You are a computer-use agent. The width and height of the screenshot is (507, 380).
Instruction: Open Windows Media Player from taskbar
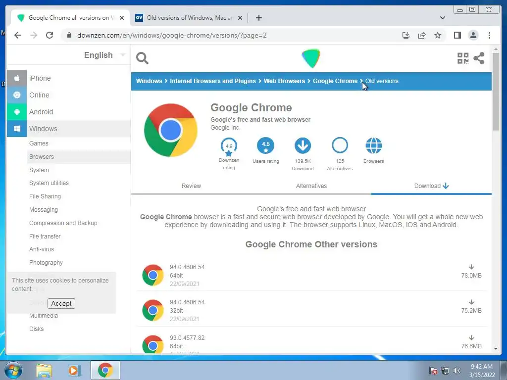(x=74, y=370)
